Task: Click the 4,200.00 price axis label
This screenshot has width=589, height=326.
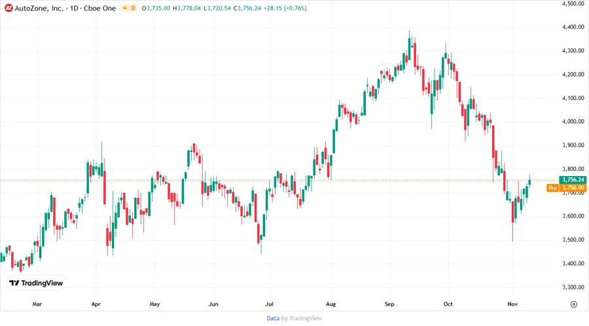Action: [x=573, y=75]
